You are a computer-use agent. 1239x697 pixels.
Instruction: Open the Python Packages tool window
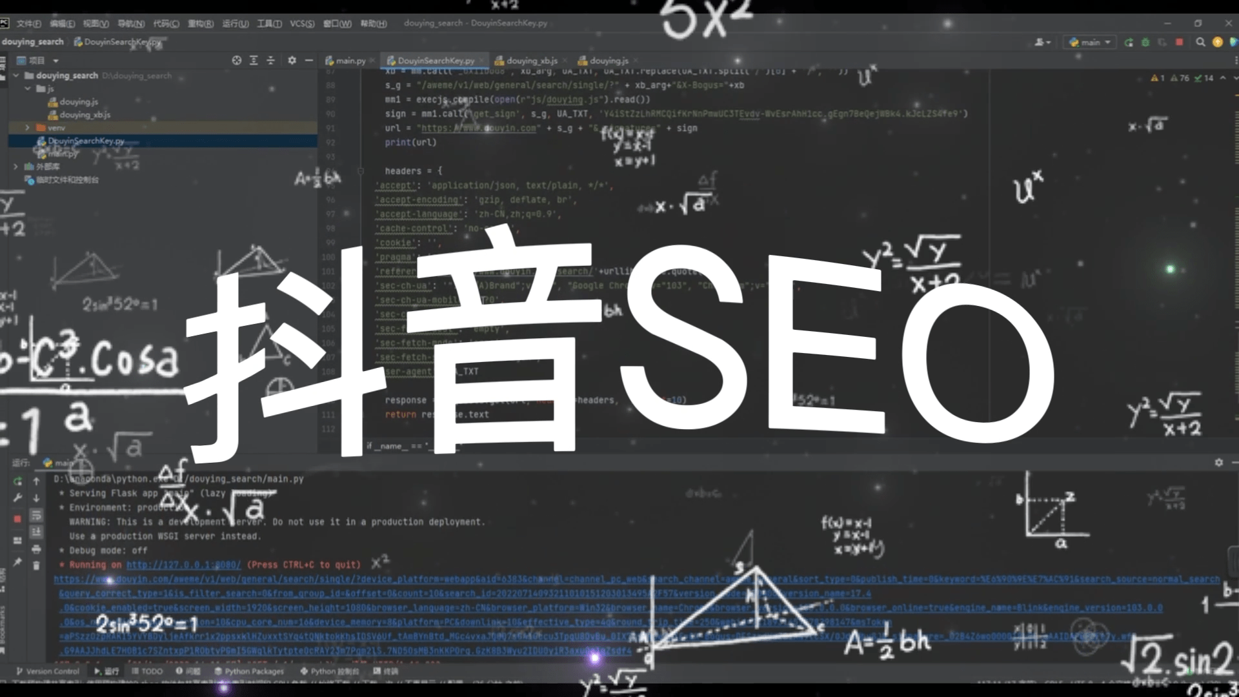(249, 671)
